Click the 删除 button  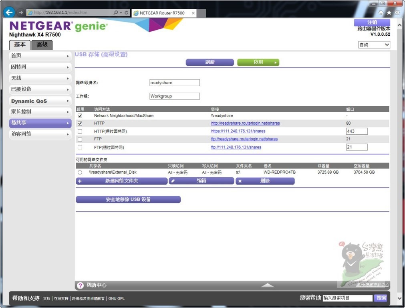tap(265, 181)
